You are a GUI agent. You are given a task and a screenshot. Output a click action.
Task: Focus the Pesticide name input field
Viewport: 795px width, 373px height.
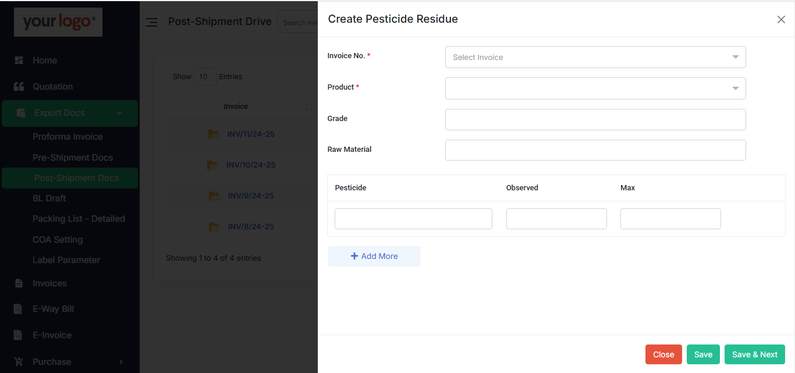[x=413, y=219]
